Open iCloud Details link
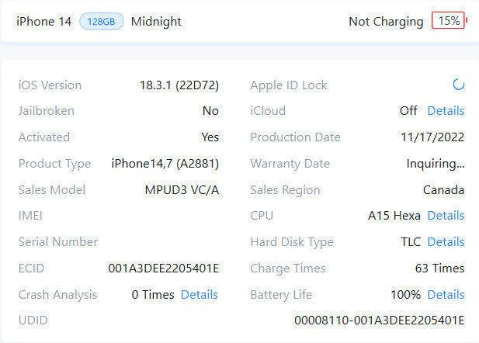 pos(446,110)
